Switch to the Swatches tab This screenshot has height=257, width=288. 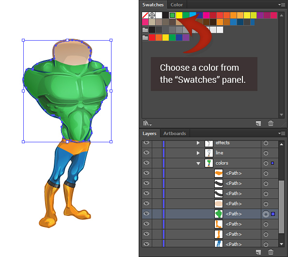(x=153, y=4)
